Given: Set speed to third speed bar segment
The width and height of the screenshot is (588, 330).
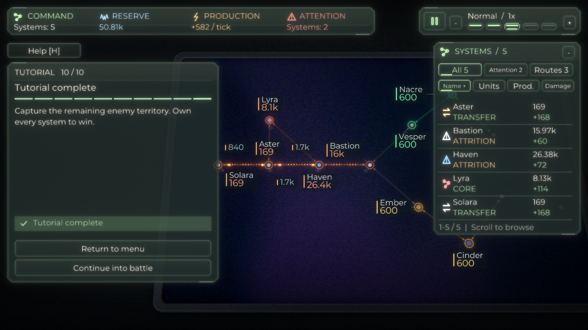Looking at the screenshot, I should [512, 27].
